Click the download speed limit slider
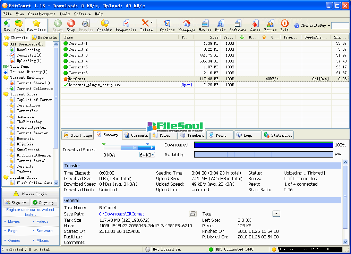 [129, 148]
